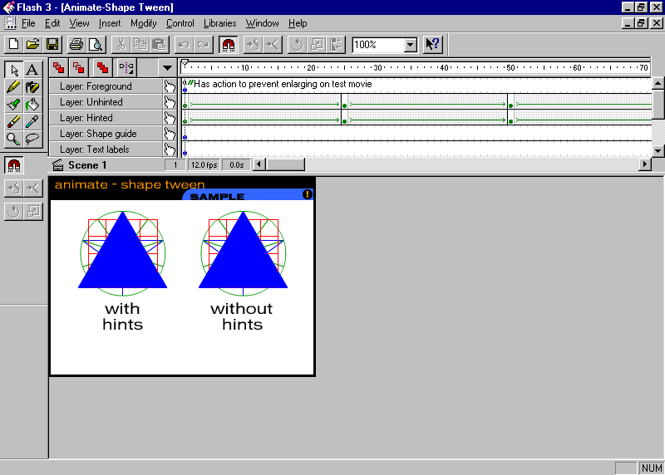Select the Arrow tool
This screenshot has width=665, height=475.
14,70
